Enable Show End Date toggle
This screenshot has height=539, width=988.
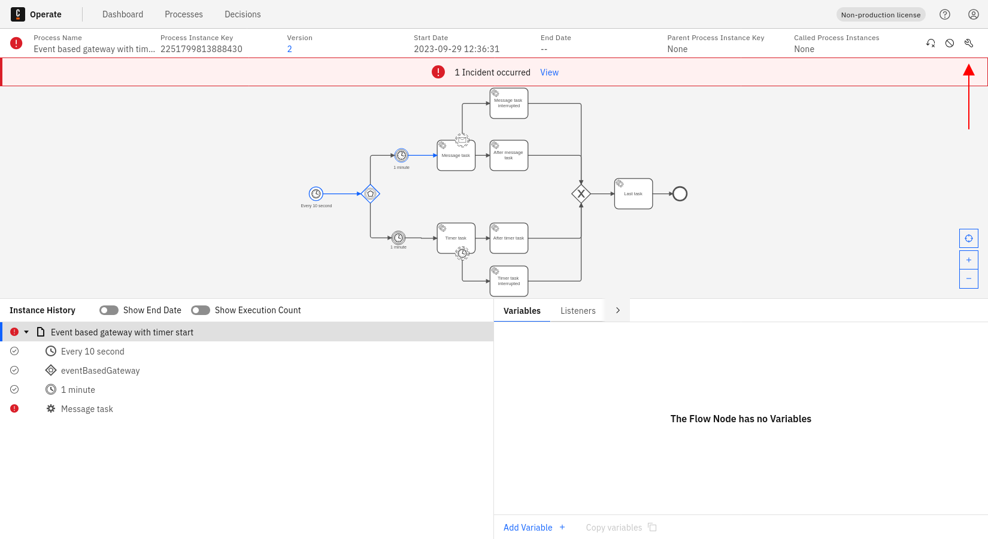point(109,310)
